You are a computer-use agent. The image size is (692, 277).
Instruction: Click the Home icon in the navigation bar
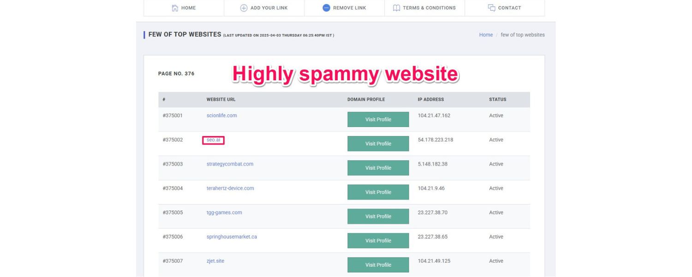coord(176,8)
